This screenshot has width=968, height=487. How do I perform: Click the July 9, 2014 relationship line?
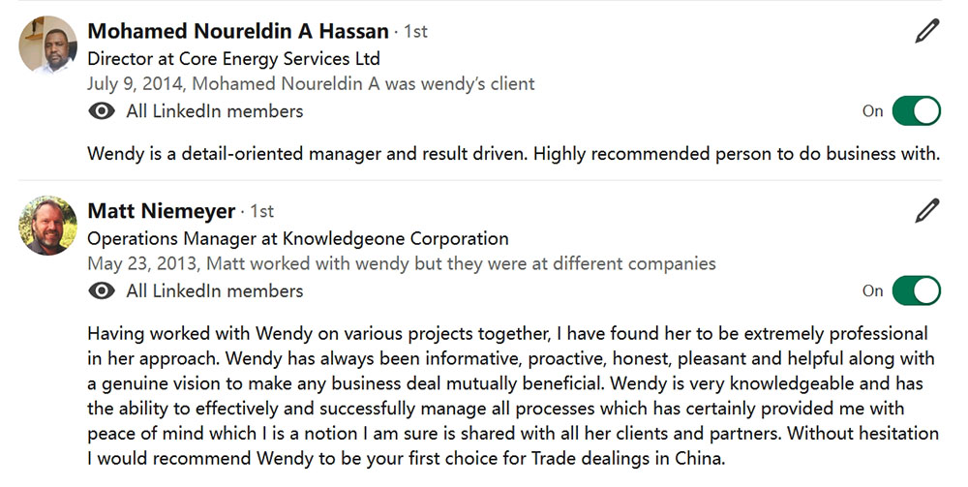click(311, 84)
